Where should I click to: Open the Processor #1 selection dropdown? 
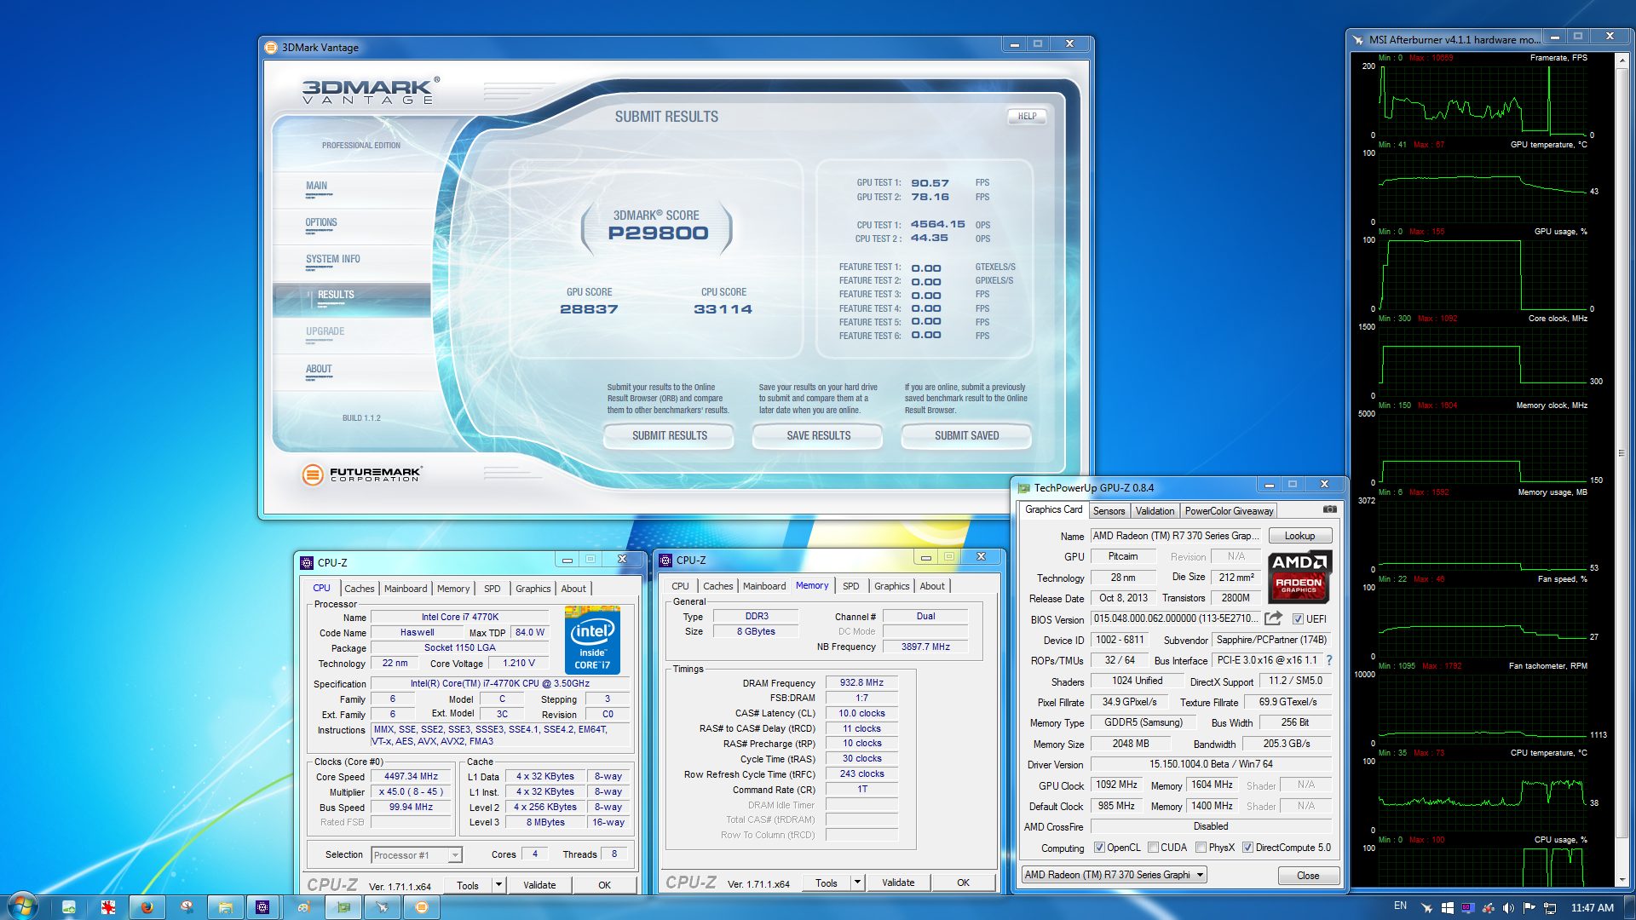(417, 855)
